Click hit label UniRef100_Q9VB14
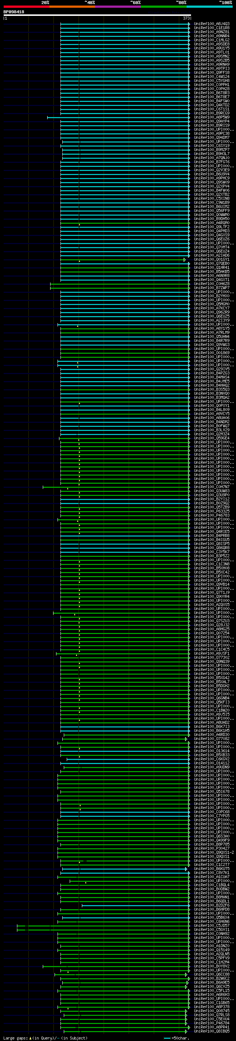The width and height of the screenshot is (236, 1041). click(x=212, y=584)
